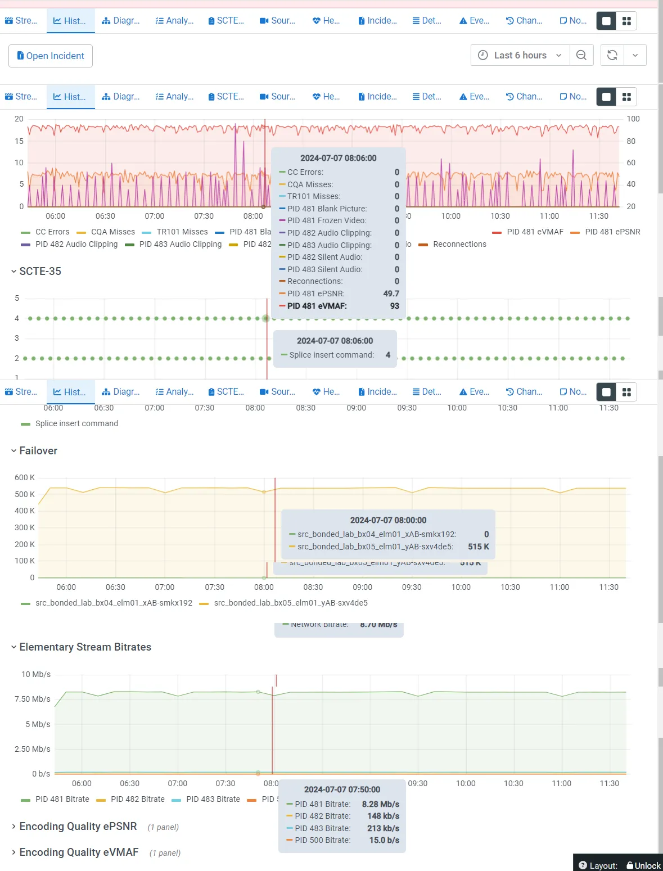Click the Diagram icon in tab bar above Failover
The image size is (663, 871).
(106, 392)
